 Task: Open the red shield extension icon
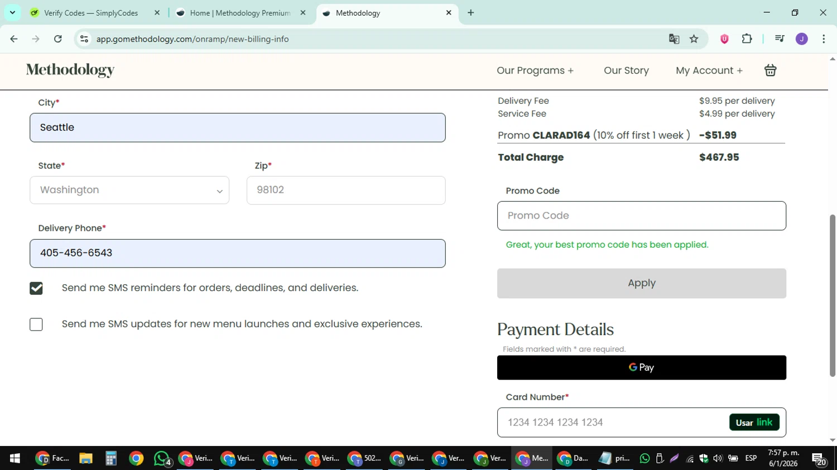pos(724,39)
